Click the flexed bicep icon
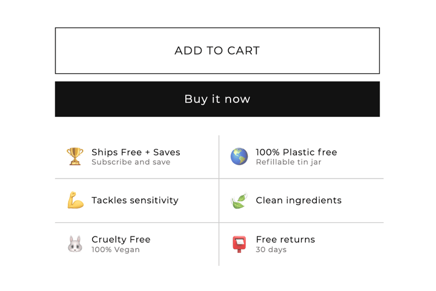The width and height of the screenshot is (436, 291). click(x=75, y=200)
